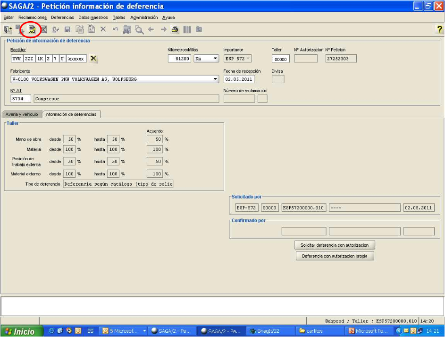Open the Editar menu
445x337 pixels.
(x=8, y=17)
